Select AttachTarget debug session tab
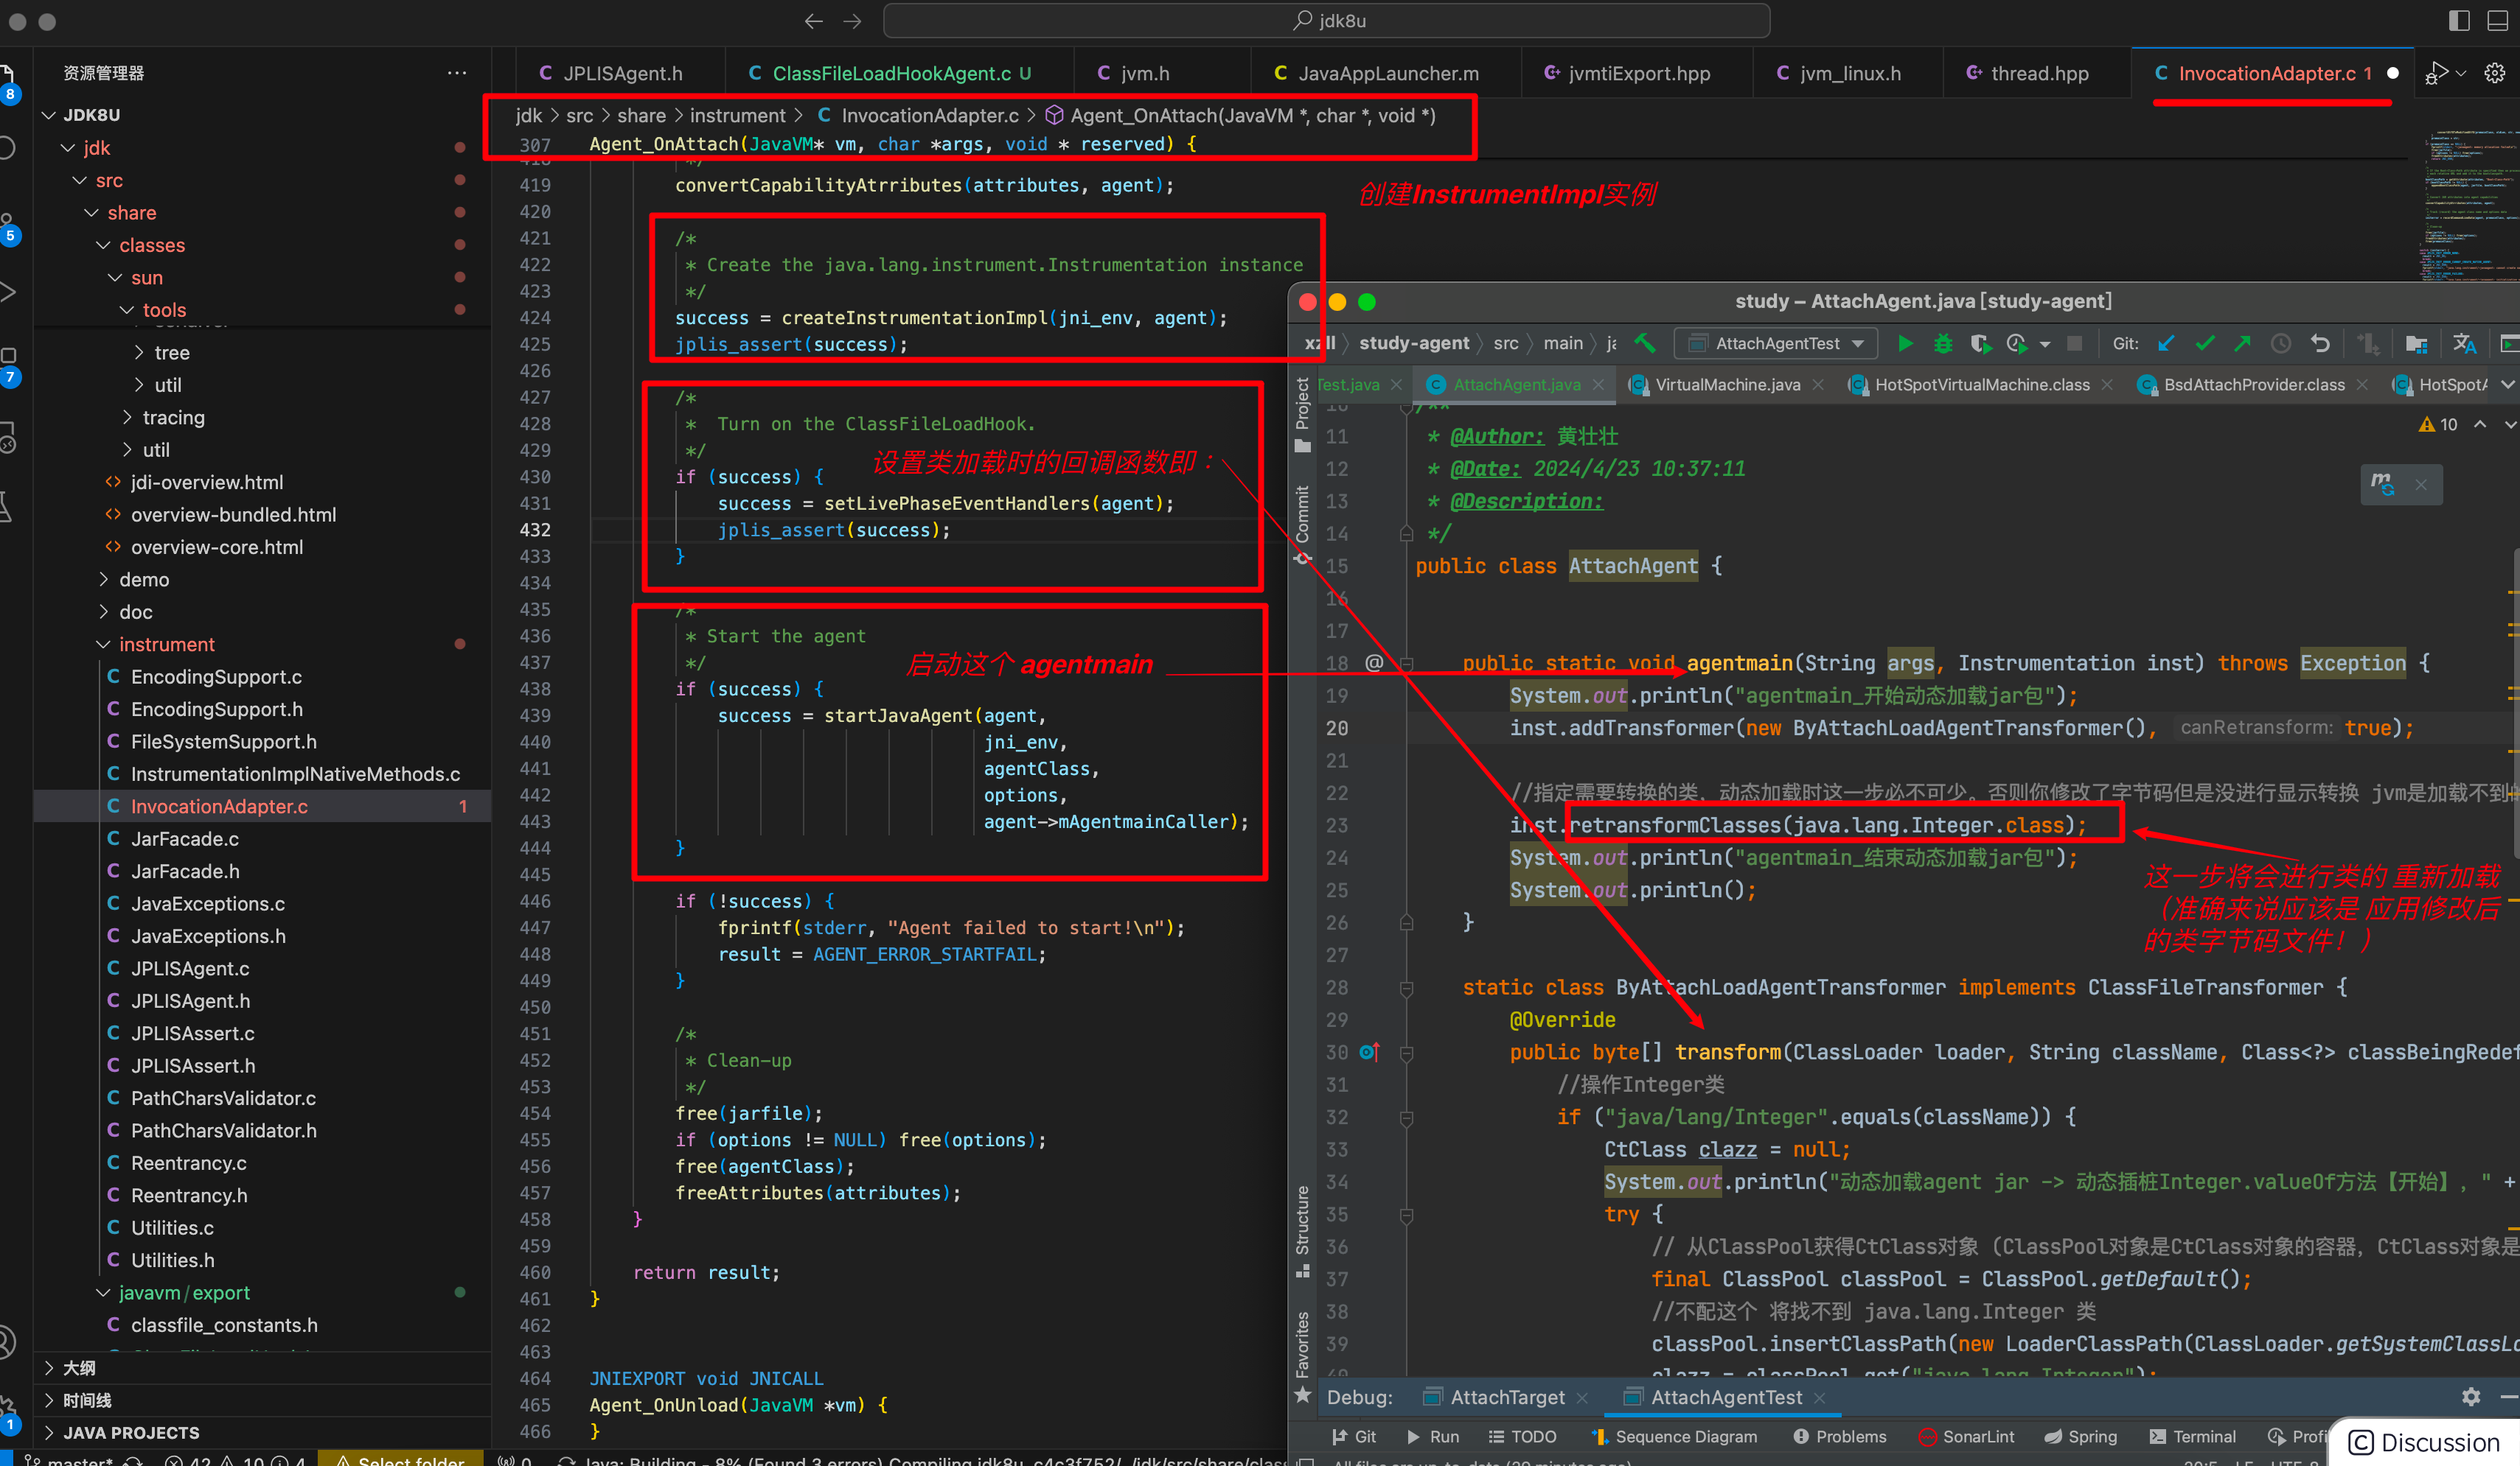This screenshot has width=2520, height=1466. (x=1506, y=1397)
